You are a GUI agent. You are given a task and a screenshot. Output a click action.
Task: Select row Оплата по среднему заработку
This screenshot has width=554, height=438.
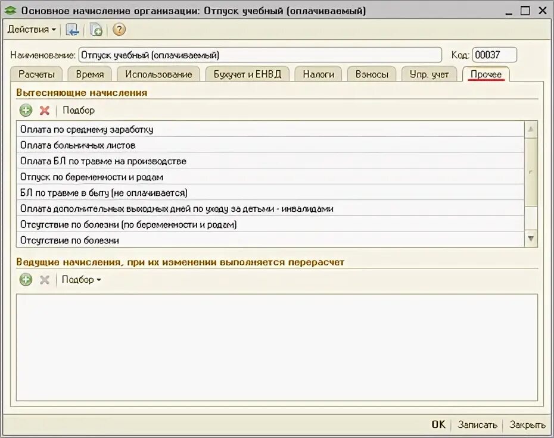[x=270, y=129]
